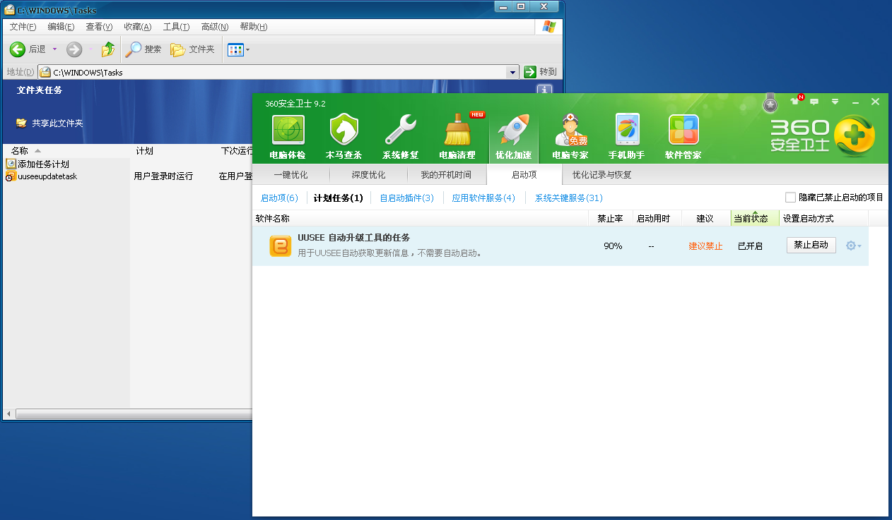The width and height of the screenshot is (892, 520).
Task: Click the UUSEE orange app icon
Action: [281, 246]
